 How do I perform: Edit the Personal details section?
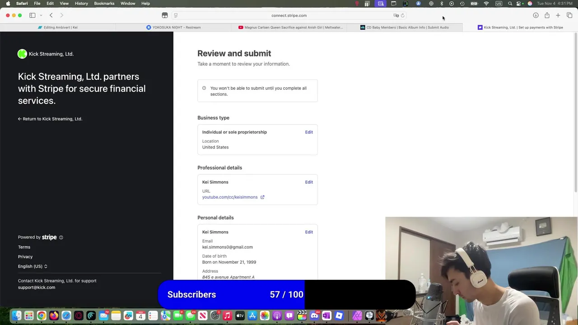[x=309, y=232]
